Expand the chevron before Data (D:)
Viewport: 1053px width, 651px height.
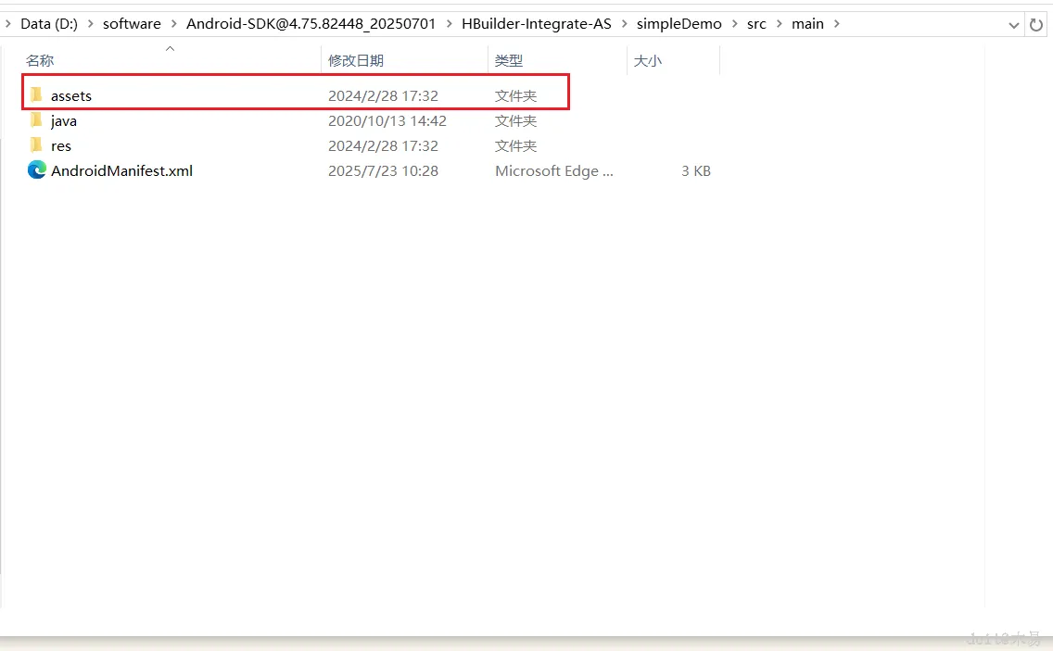point(8,24)
